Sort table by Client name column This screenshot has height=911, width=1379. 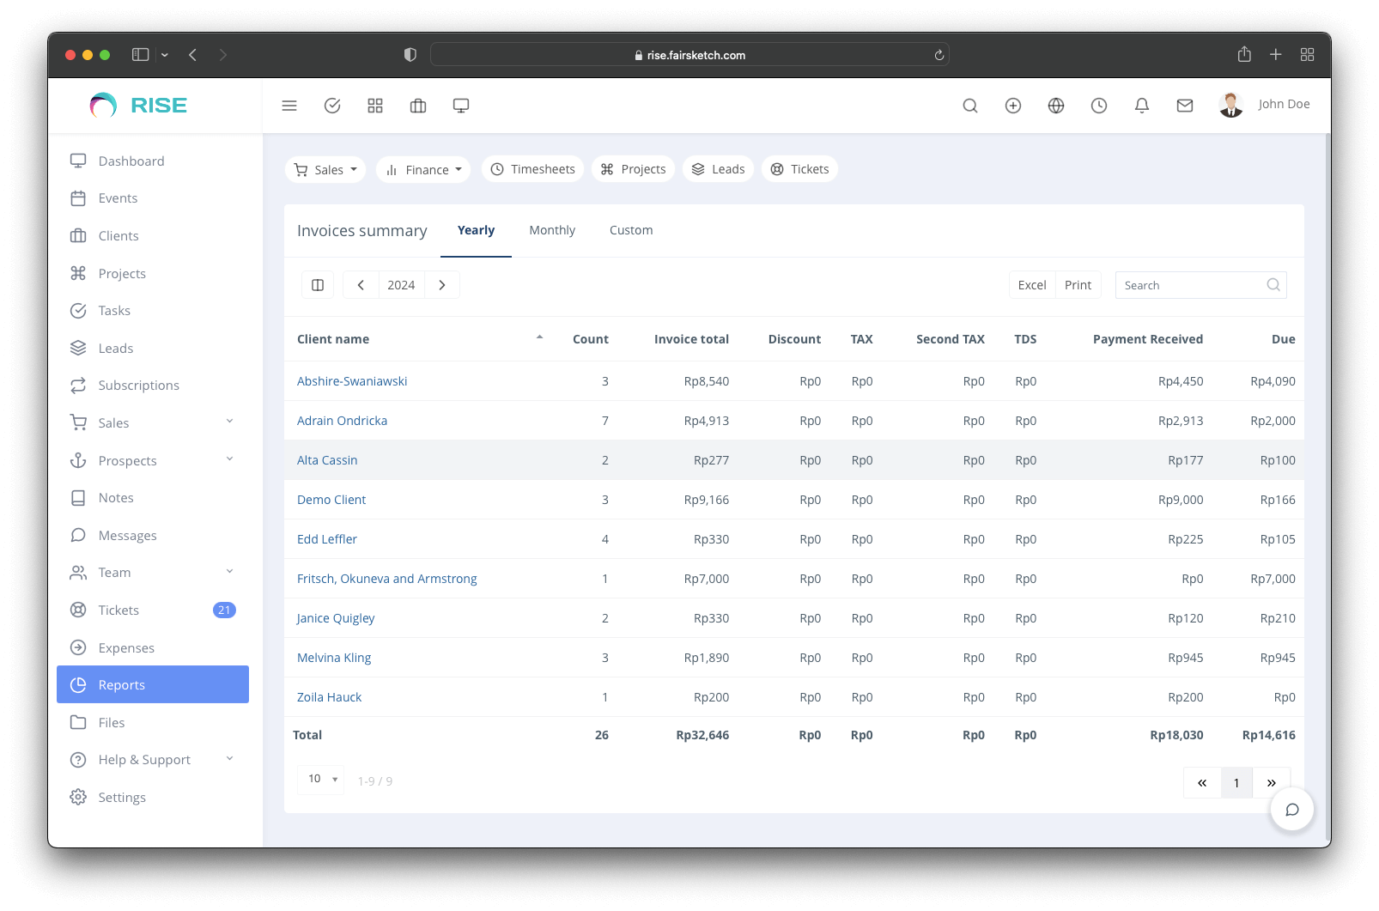[x=333, y=339]
